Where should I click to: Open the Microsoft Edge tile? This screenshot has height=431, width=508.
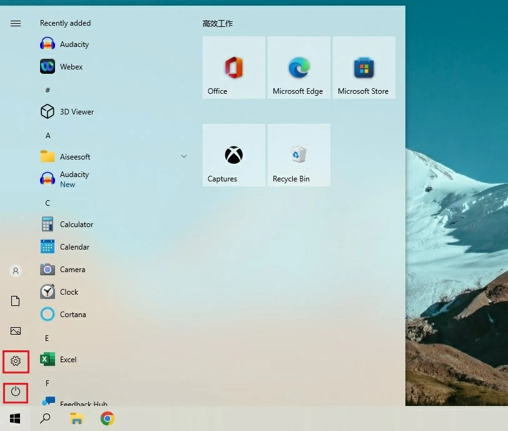coord(298,68)
